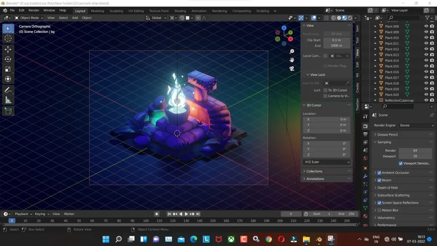
Task: Select the Add Cube tool
Action: coord(8,111)
